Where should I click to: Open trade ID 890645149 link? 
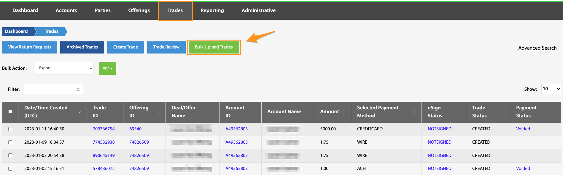tap(104, 155)
